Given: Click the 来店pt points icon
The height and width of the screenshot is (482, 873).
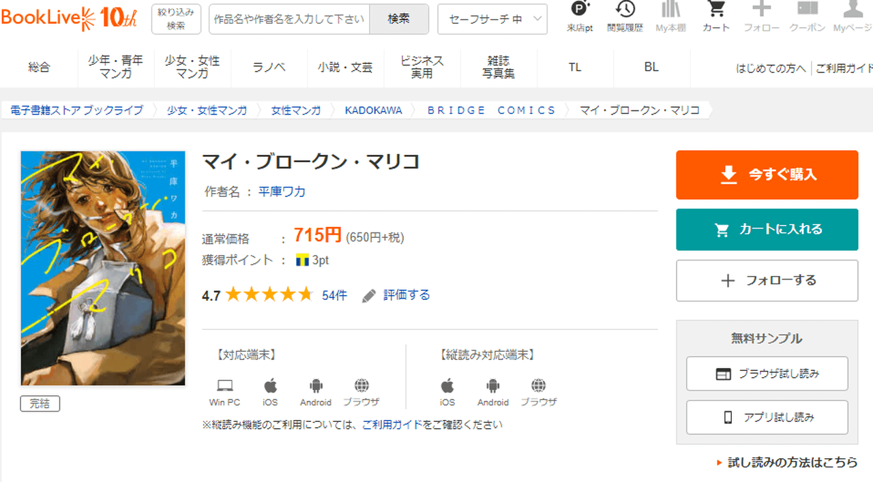Looking at the screenshot, I should point(580,10).
